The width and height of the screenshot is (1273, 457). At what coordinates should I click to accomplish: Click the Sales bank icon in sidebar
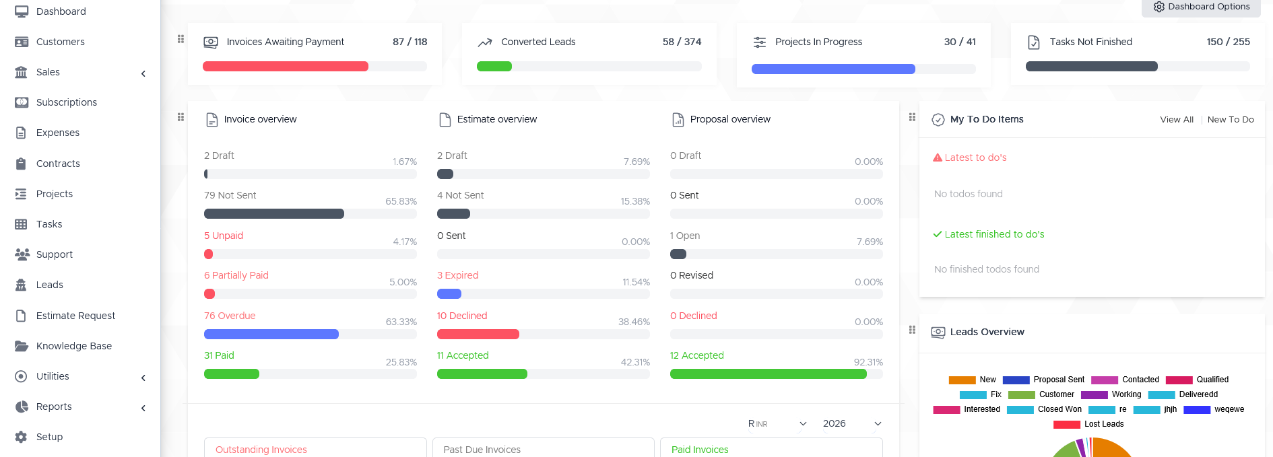[x=22, y=72]
